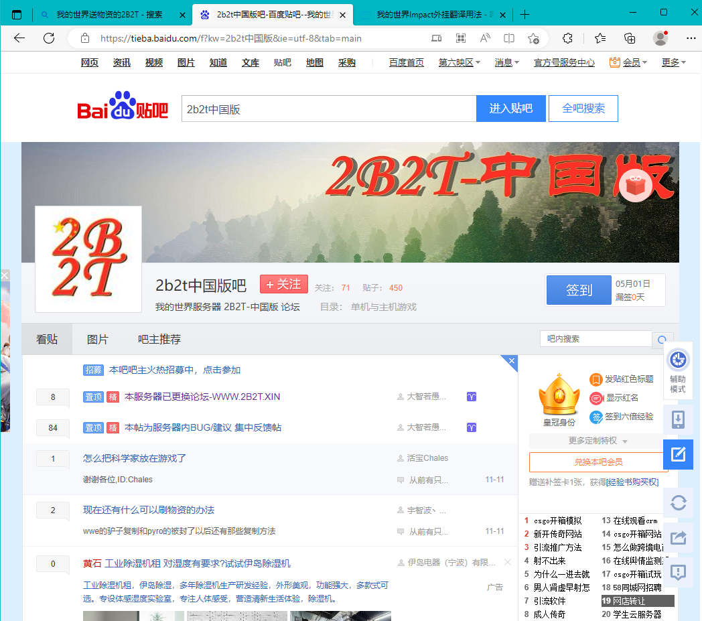Focus the 2b2t中国版 search input

[329, 109]
